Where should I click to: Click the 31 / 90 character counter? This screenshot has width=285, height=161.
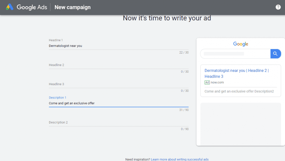coord(184,110)
